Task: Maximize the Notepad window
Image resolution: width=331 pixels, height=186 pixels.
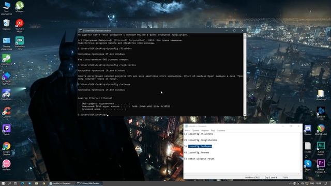Action: tap(291, 126)
